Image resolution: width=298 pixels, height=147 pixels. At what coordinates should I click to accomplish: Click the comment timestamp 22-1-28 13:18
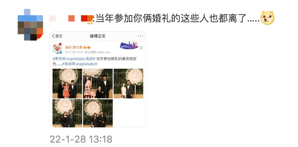point(81,139)
